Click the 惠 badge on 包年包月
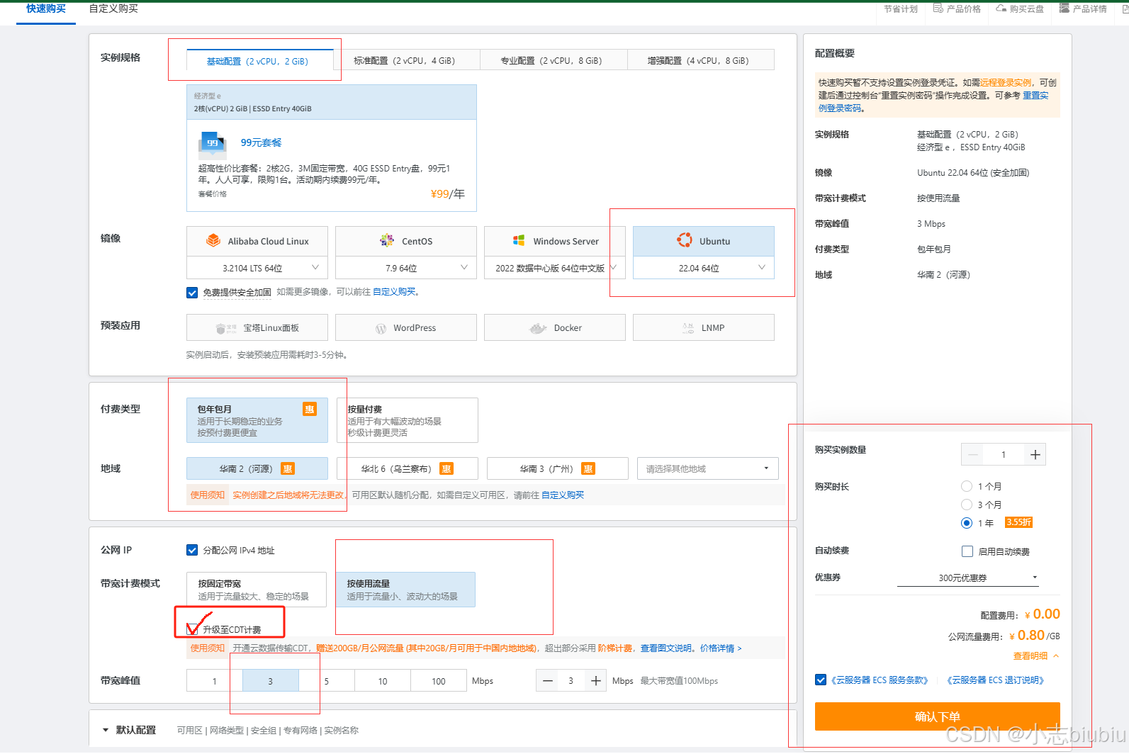 pyautogui.click(x=310, y=409)
